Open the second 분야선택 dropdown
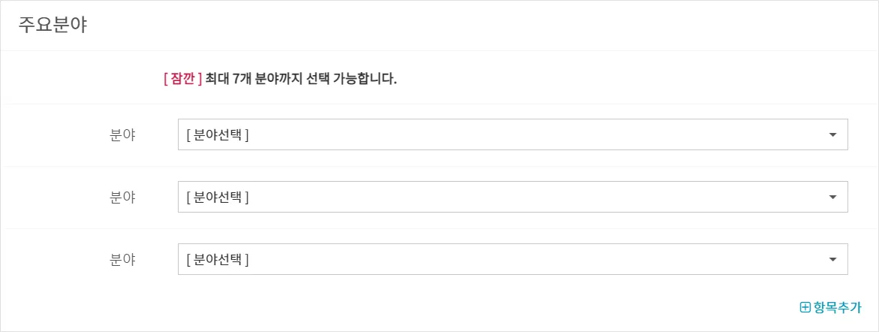Viewport: 879px width, 332px height. pos(513,197)
